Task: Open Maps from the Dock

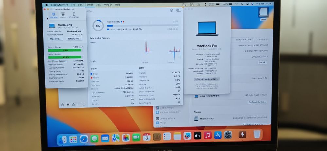Action: click(115, 138)
